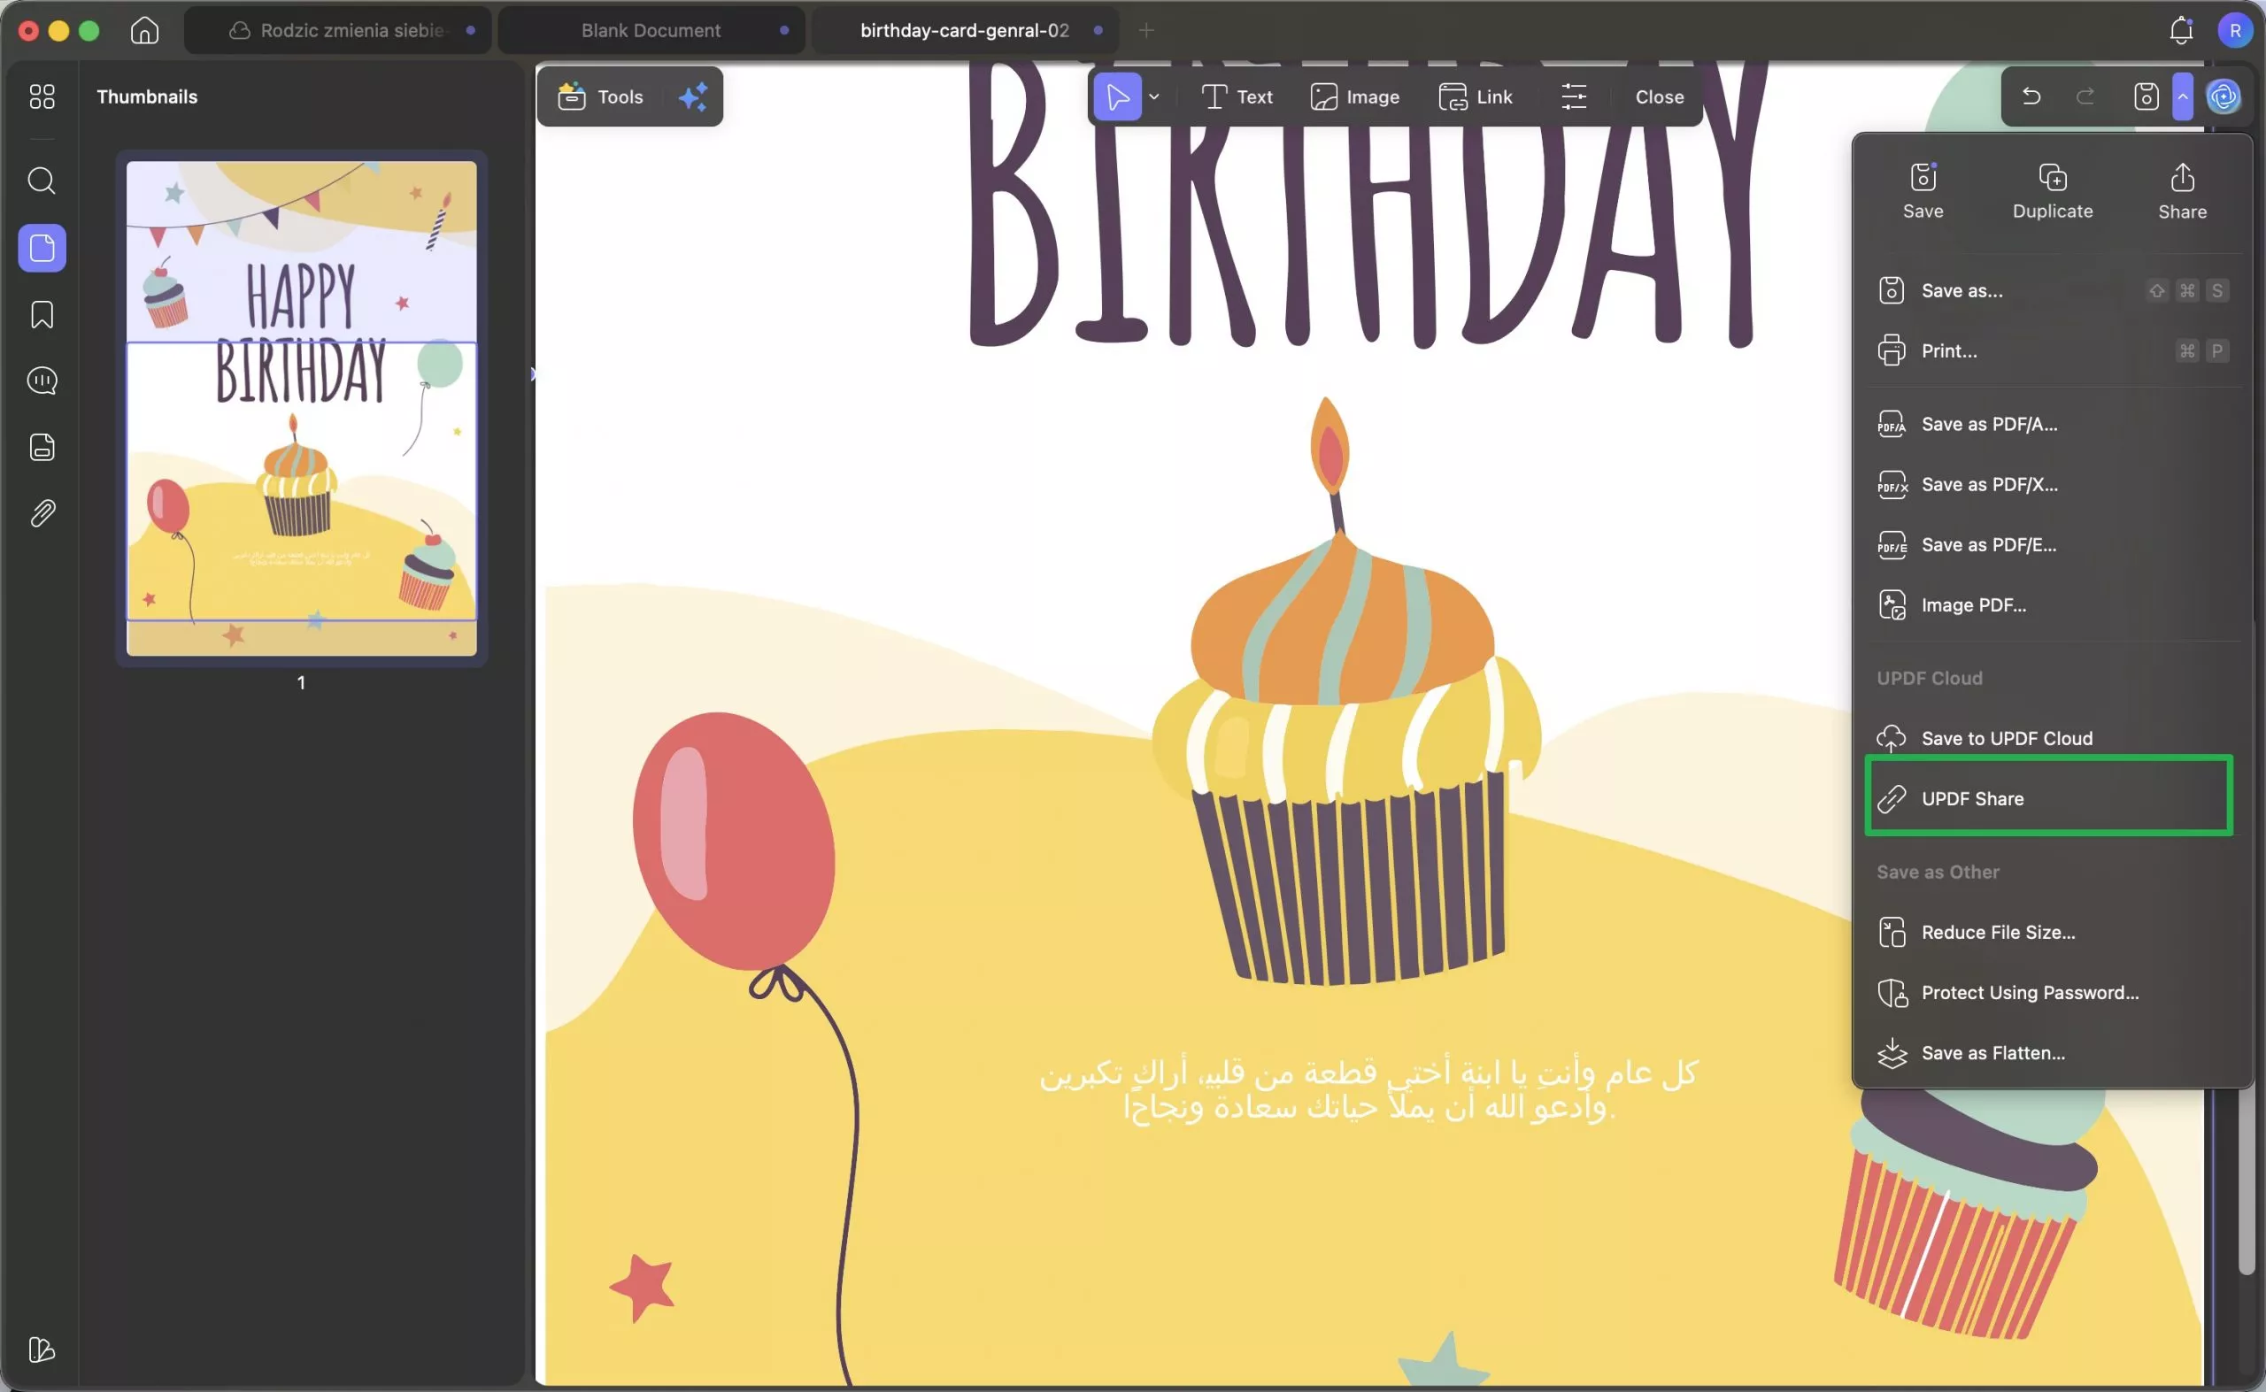Toggle the Thumbnails panel sidebar icon

click(42, 248)
